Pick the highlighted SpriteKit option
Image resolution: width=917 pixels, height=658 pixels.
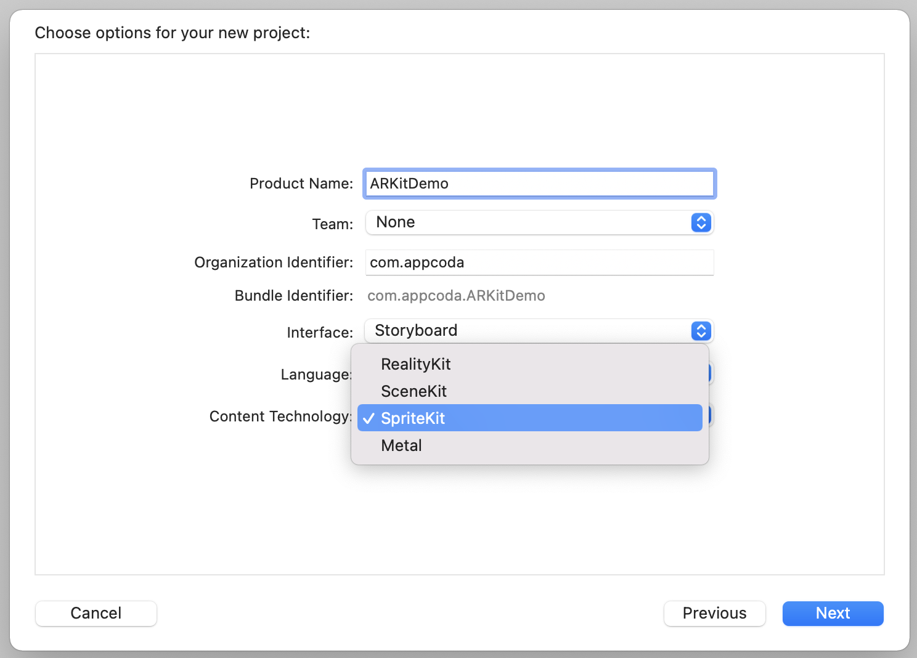pyautogui.click(x=530, y=418)
